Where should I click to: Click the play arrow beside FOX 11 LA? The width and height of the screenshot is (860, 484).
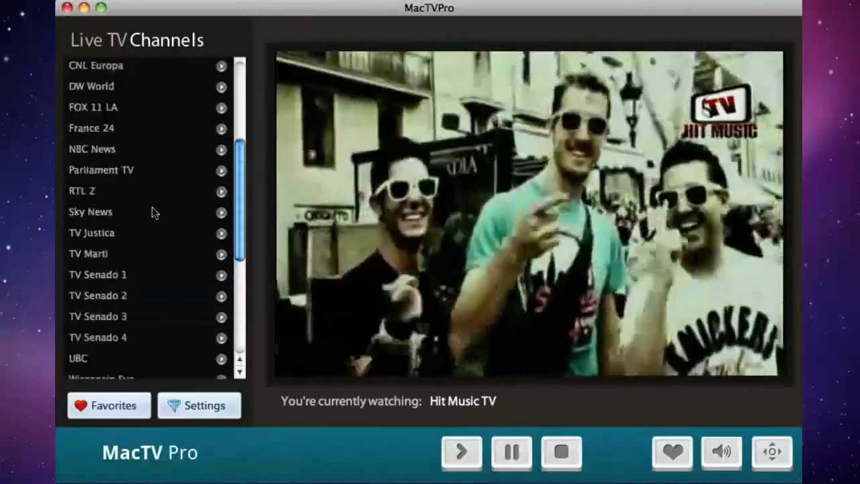[x=221, y=108]
